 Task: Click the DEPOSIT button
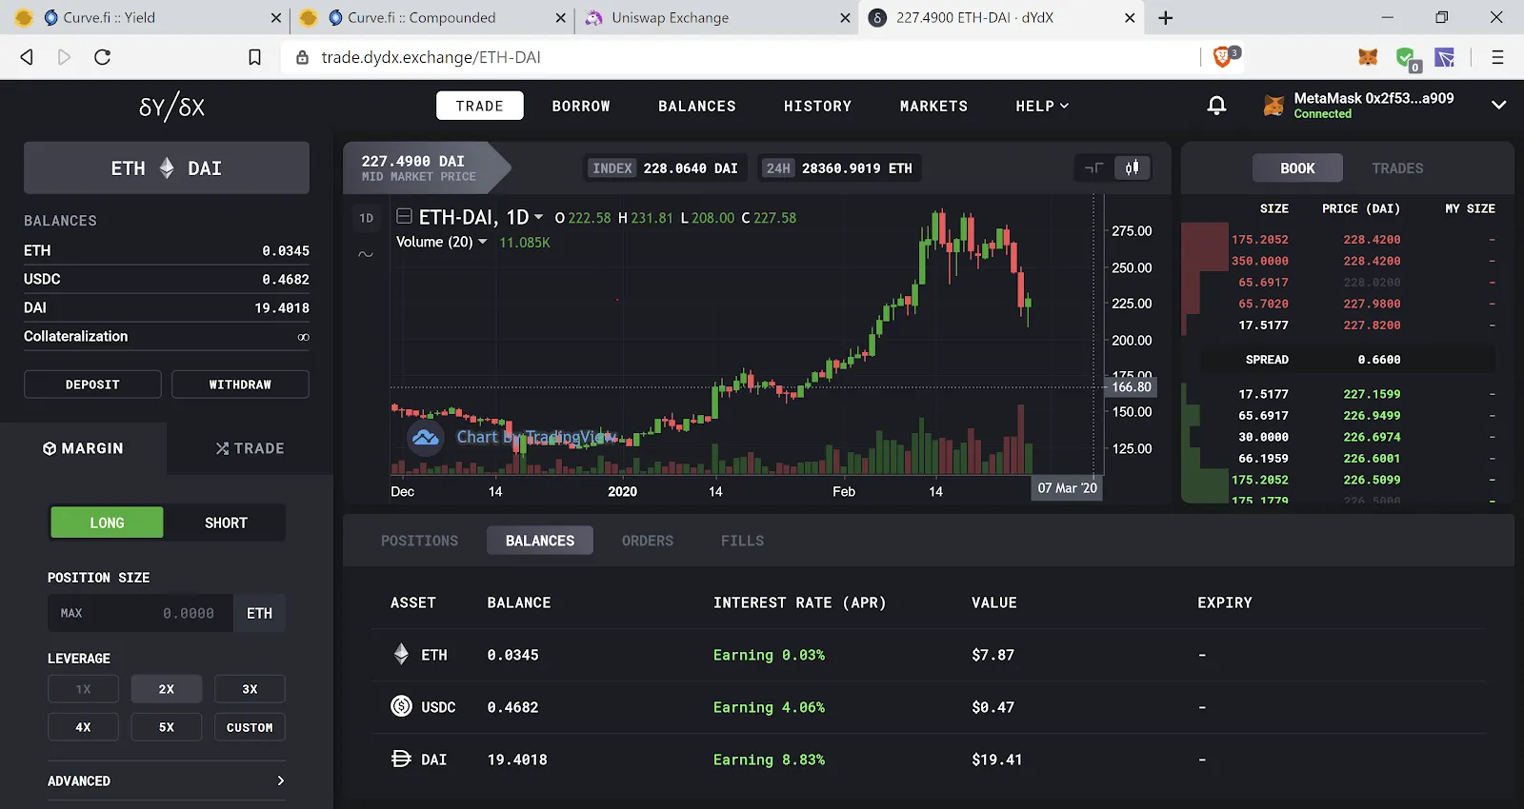[92, 385]
